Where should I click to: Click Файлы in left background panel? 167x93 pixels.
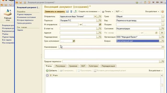(x=5, y=34)
